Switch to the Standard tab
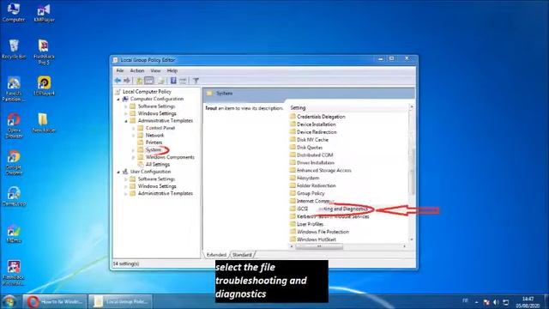Screen dimensions: 549x309 242,255
